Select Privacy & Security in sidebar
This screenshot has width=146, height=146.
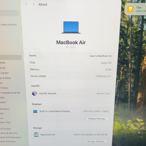coord(9,133)
